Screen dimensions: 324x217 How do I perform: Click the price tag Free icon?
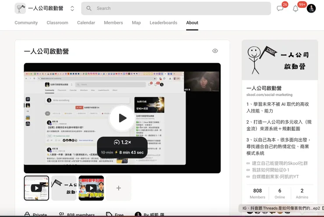[109, 214]
